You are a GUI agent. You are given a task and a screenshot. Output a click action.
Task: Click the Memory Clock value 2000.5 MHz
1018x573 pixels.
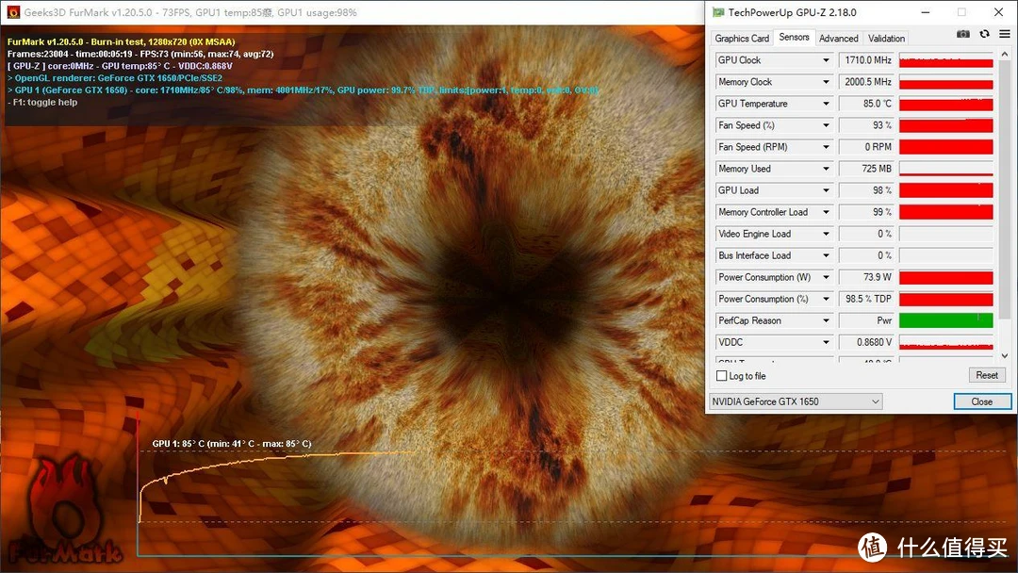[868, 82]
